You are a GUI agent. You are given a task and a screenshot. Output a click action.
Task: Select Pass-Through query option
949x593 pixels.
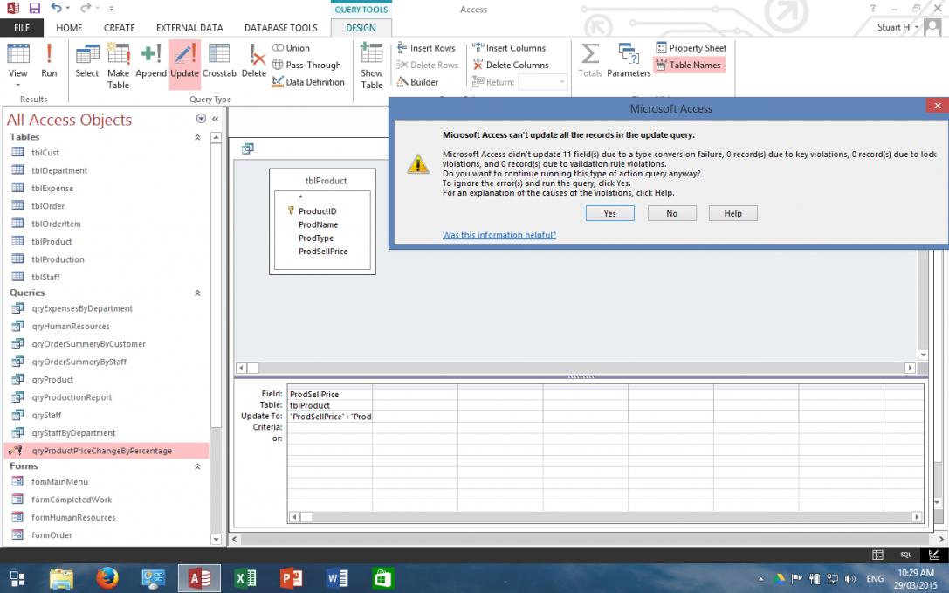306,65
